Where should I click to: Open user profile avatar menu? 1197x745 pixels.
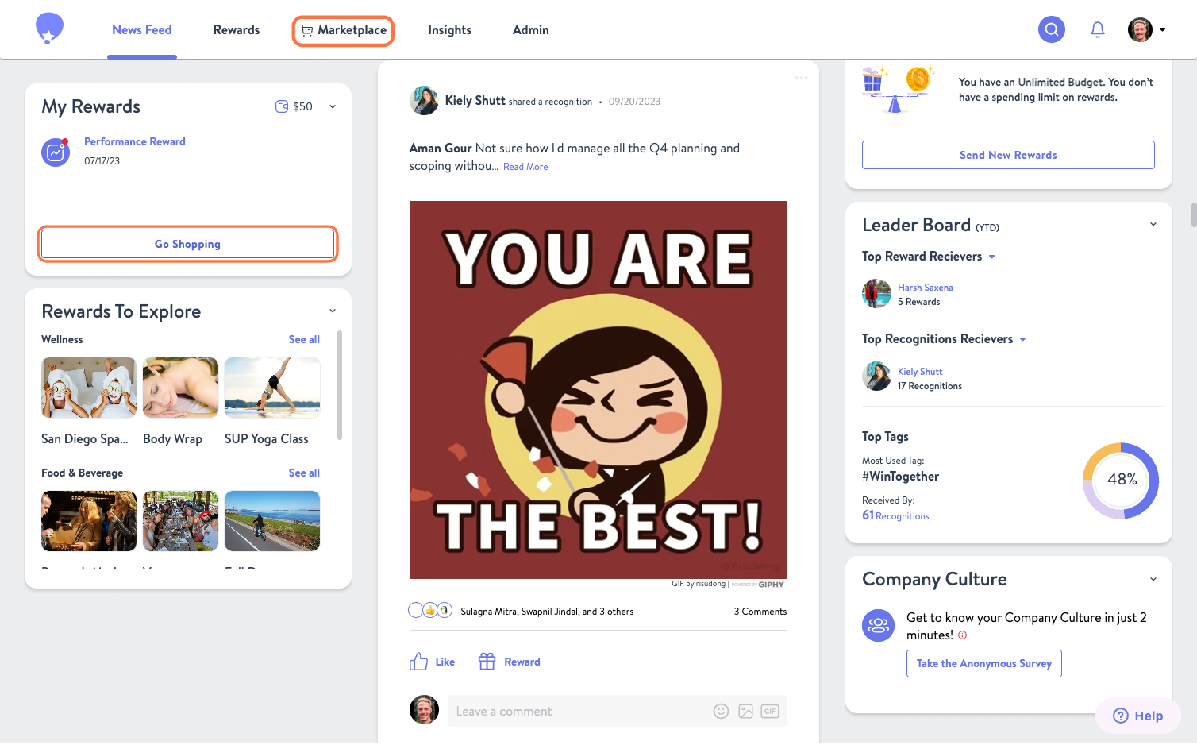1147,29
